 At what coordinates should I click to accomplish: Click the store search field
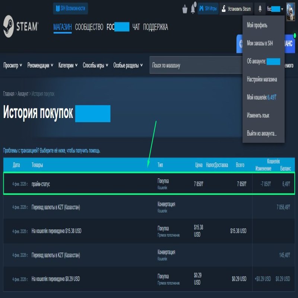pyautogui.click(x=194, y=66)
